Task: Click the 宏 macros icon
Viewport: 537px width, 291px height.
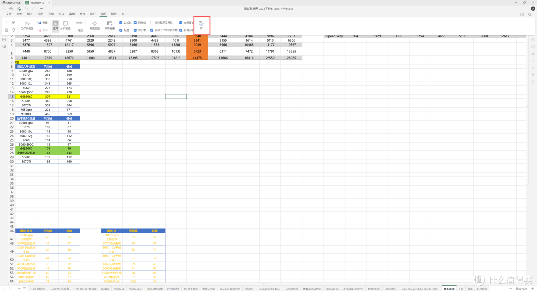Action: coord(201,25)
